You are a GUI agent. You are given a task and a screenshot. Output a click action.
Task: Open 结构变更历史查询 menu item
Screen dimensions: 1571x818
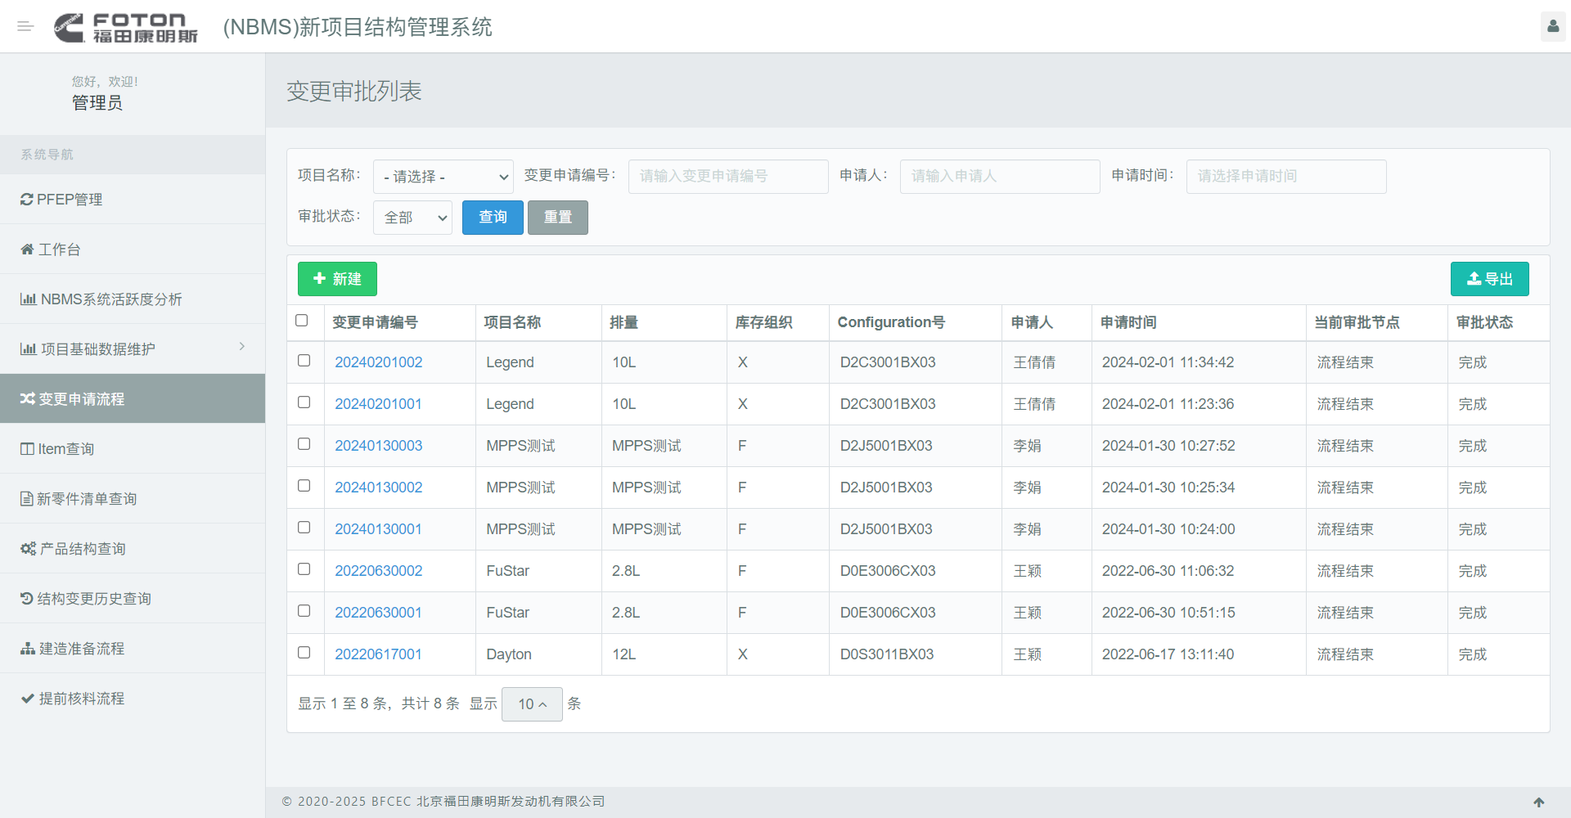point(133,599)
